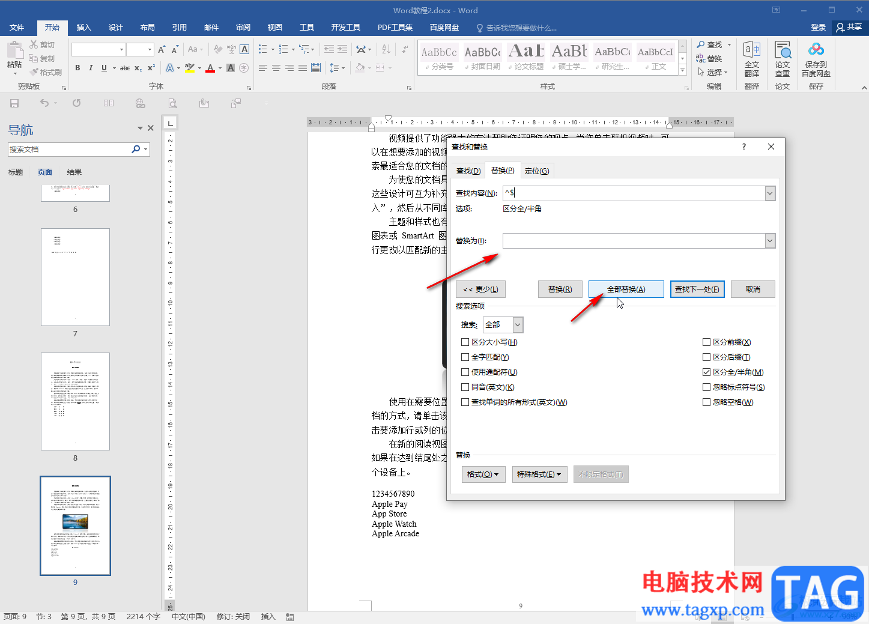Screen dimensions: 869x624
Task: Justify text alignment icon
Action: pos(303,68)
